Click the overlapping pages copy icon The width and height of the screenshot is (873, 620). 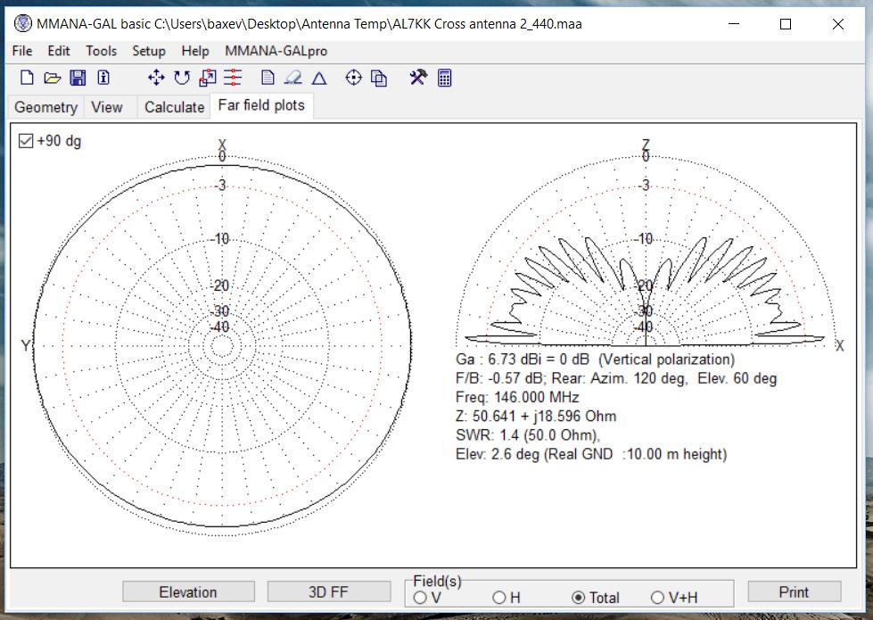[379, 78]
